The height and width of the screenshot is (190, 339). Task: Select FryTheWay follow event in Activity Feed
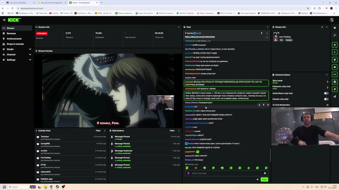72,159
